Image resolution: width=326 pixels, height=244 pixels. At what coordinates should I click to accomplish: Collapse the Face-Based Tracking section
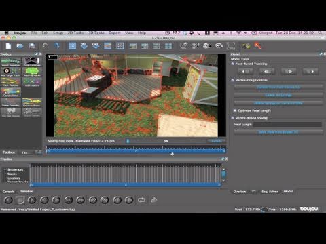click(232, 64)
